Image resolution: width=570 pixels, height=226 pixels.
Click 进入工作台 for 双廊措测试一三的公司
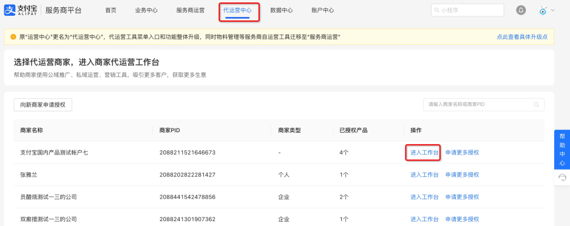click(424, 219)
